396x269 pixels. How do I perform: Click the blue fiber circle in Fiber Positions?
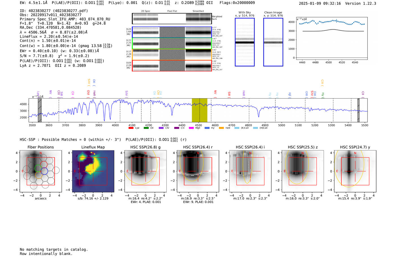pyautogui.click(x=44, y=171)
